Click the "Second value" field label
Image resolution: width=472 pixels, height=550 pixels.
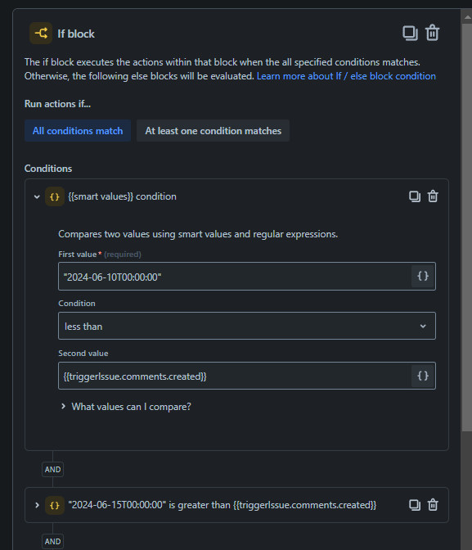coord(83,354)
